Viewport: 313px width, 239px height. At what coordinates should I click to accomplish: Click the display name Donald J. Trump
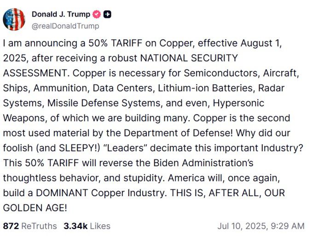pos(61,14)
